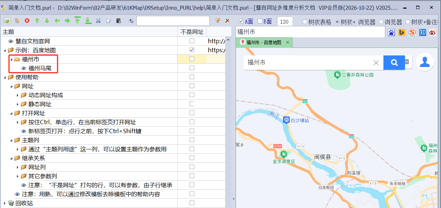This screenshot has height=208, width=441.
Task: Expand the 回收站 tree node
Action: pos(5,203)
